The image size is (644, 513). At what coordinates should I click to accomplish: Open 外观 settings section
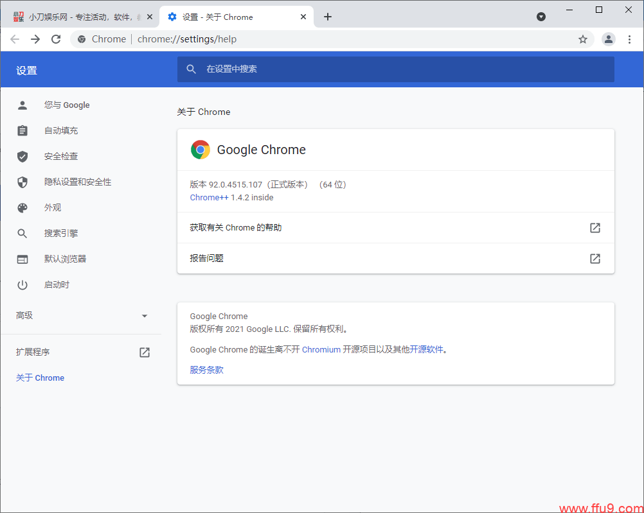pyautogui.click(x=53, y=207)
